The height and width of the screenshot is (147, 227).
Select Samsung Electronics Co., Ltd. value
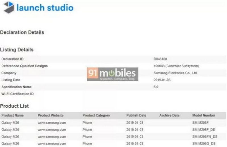[x=175, y=73]
